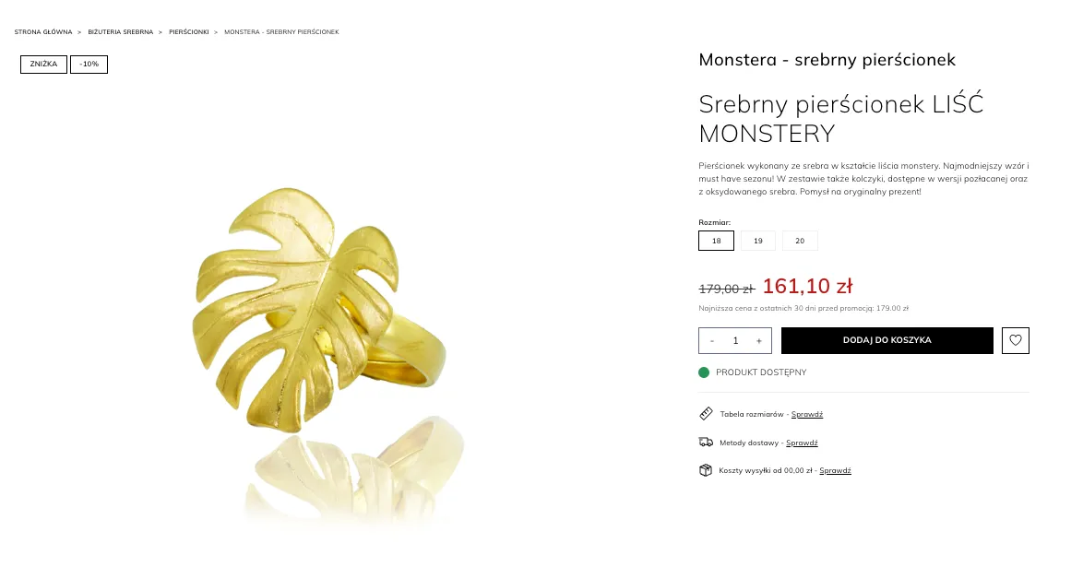Viewport: 1083px width, 567px height.
Task: Click the Zniżka discount badge
Action: pos(44,65)
